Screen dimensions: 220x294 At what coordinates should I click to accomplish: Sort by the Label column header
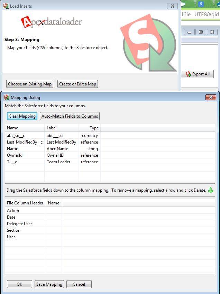coord(62,128)
